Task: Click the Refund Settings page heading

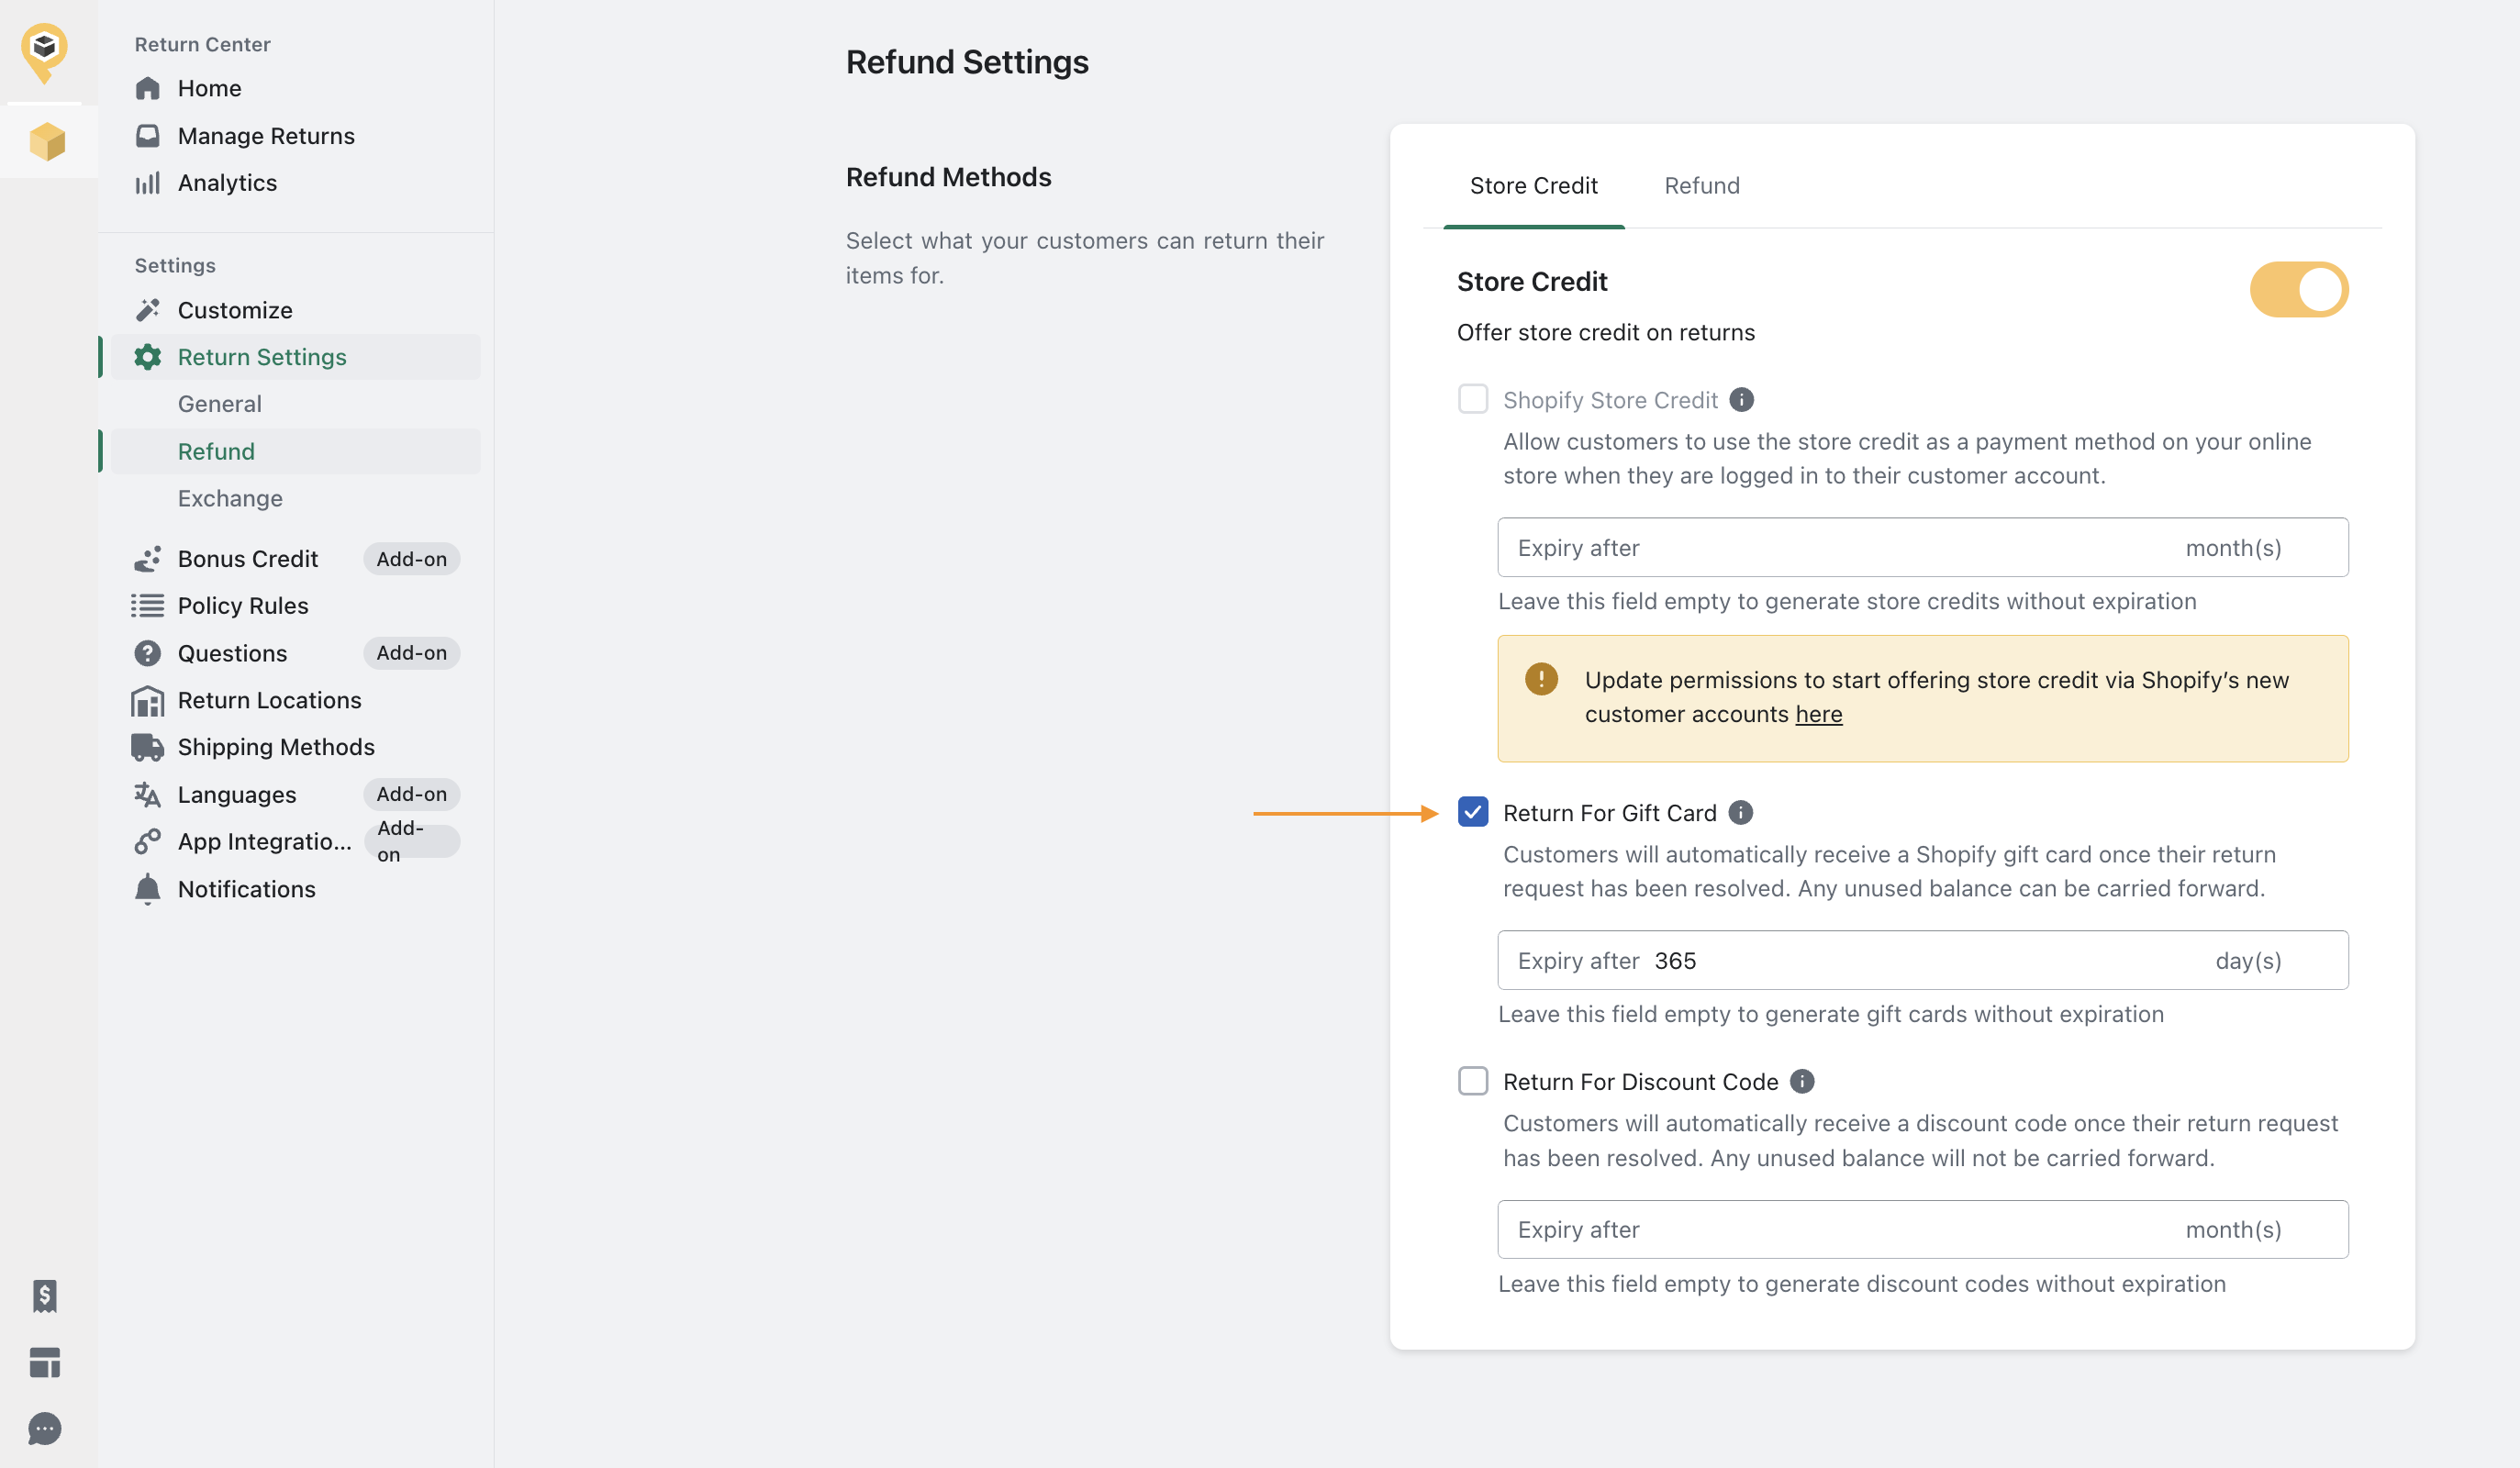Action: pos(967,62)
